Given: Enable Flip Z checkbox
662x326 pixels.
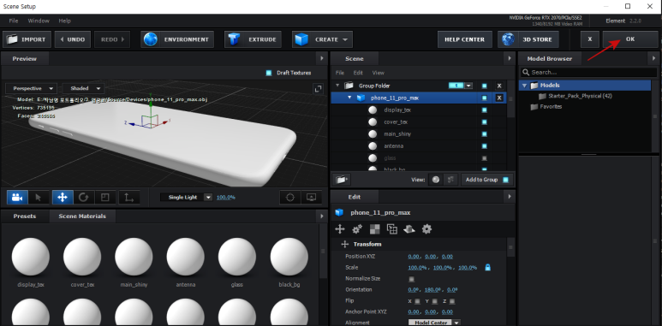Looking at the screenshot, I should (x=452, y=301).
